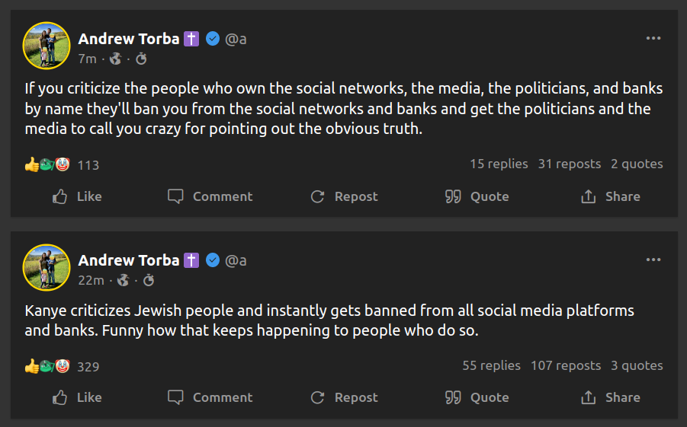
Task: Like the first post about social networks
Action: click(x=77, y=196)
